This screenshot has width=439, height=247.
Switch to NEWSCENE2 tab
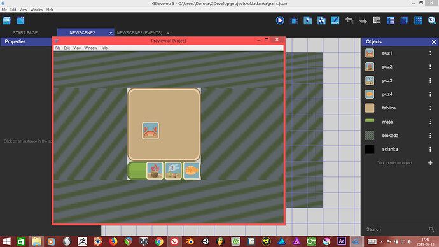tap(82, 32)
